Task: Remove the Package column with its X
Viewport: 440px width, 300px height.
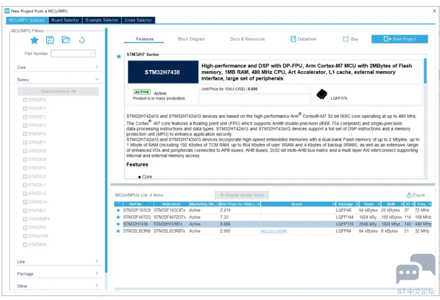Action: coord(357,204)
